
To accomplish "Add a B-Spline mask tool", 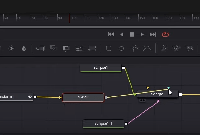I will pos(147,48).
